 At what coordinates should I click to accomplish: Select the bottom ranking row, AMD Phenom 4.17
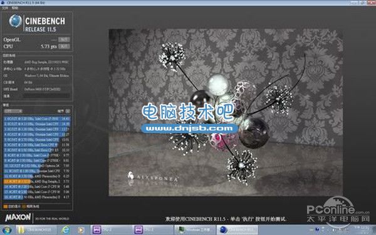pyautogui.click(x=37, y=197)
